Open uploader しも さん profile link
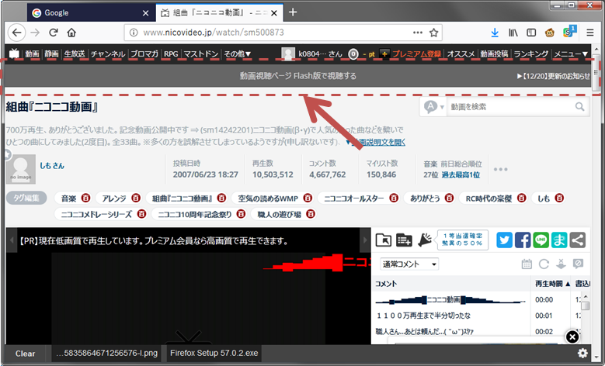Viewport: 605px width, 366px height. pos(52,166)
